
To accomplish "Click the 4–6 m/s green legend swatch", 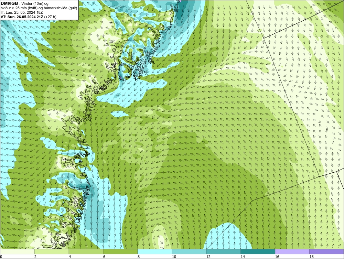I will pyautogui.click(x=86, y=251).
